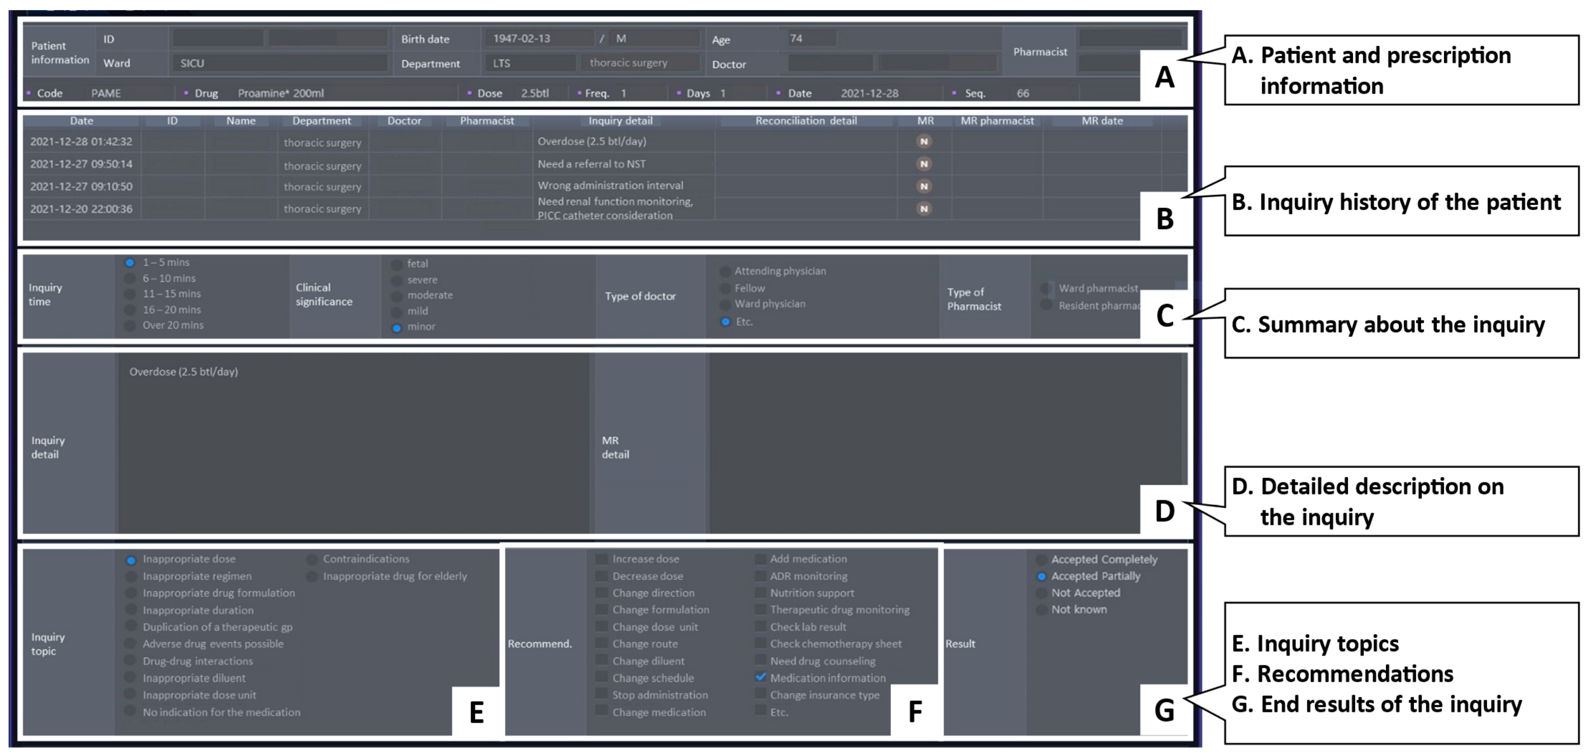Select Ward pharmacist option
Viewport: 1588px width, 755px height.
(x=1046, y=289)
